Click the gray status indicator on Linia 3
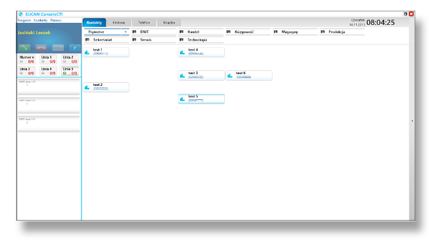 (x=21, y=74)
